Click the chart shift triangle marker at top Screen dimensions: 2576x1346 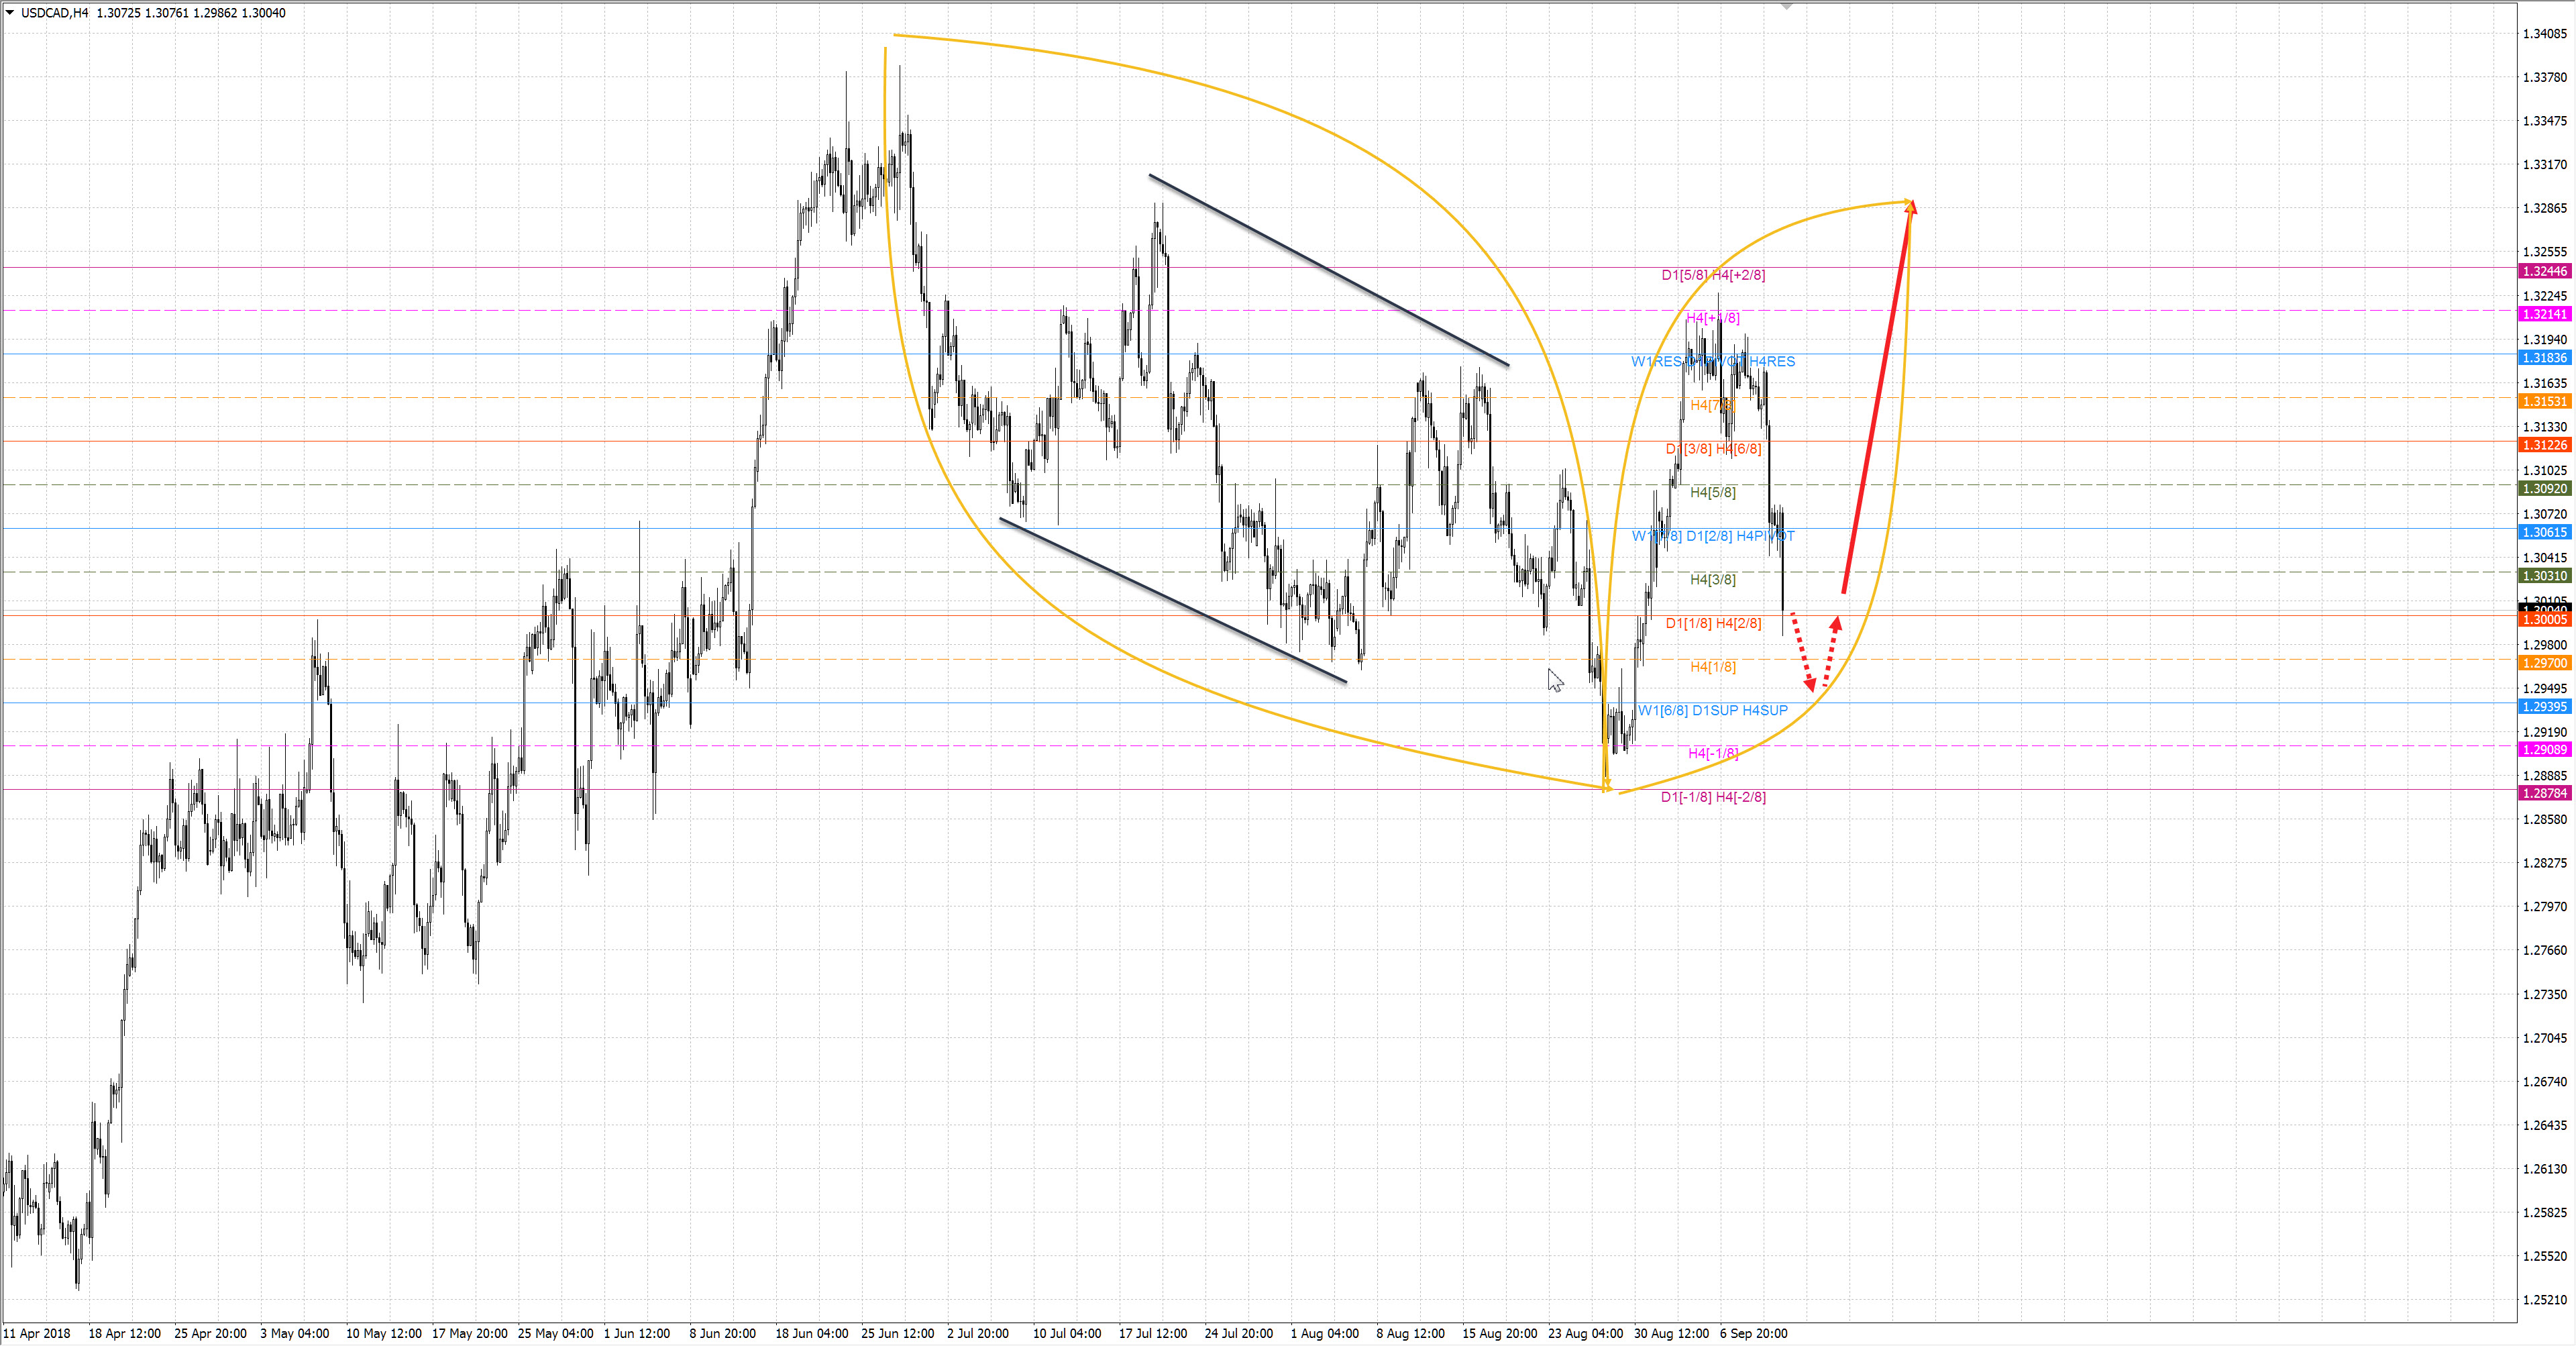[x=1787, y=7]
